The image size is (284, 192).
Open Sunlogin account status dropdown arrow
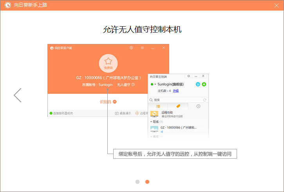point(155,84)
